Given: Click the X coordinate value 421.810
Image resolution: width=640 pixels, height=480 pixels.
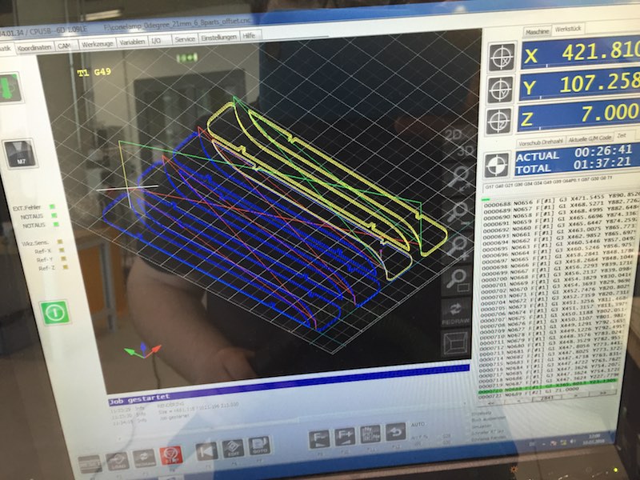Looking at the screenshot, I should [x=600, y=51].
